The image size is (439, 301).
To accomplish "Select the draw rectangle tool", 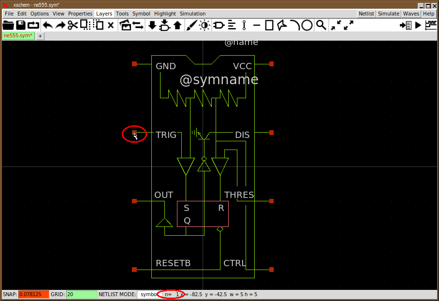I will tap(270, 25).
